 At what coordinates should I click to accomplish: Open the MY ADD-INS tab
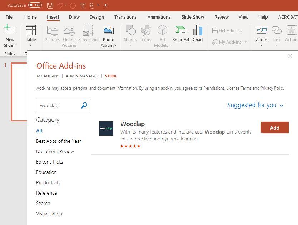click(48, 76)
